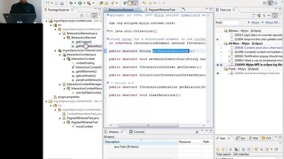Open Package Explorer view menu triangle
This screenshot has width=284, height=159.
99,15
